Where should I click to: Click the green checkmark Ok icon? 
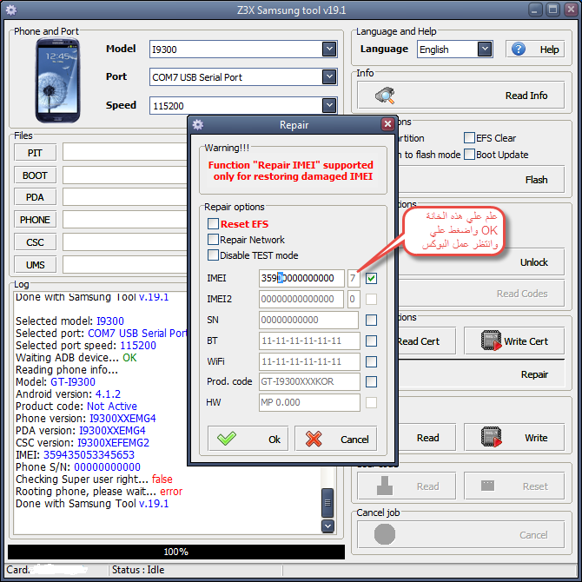227,439
